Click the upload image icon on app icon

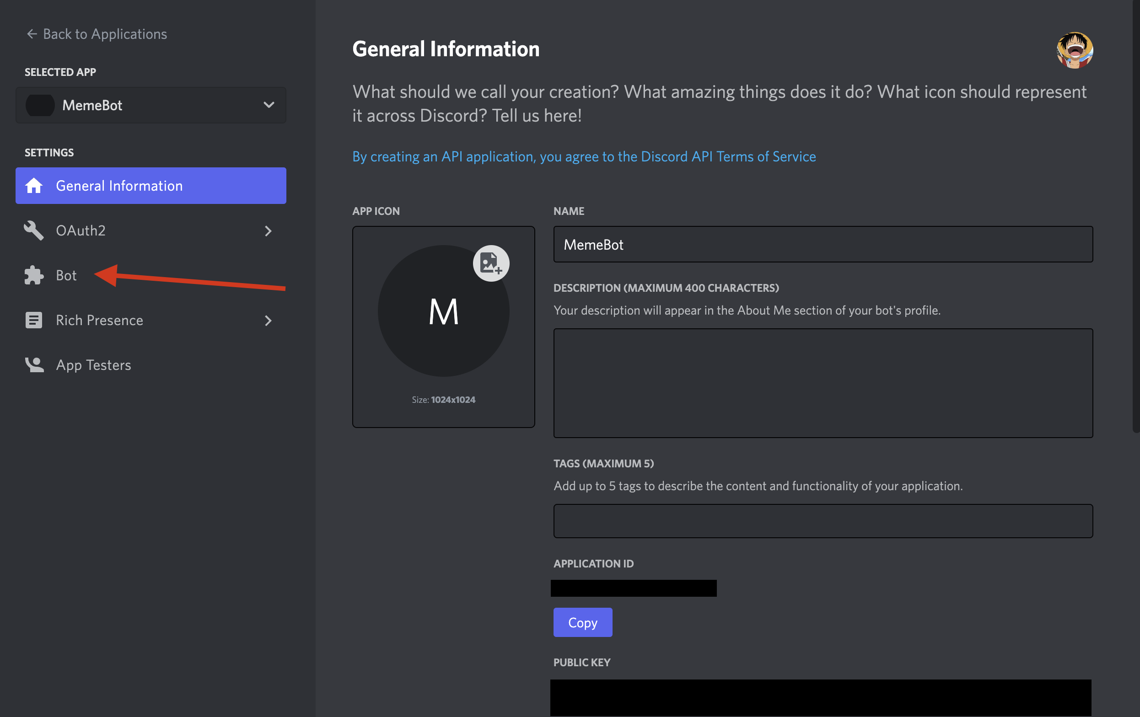[490, 263]
